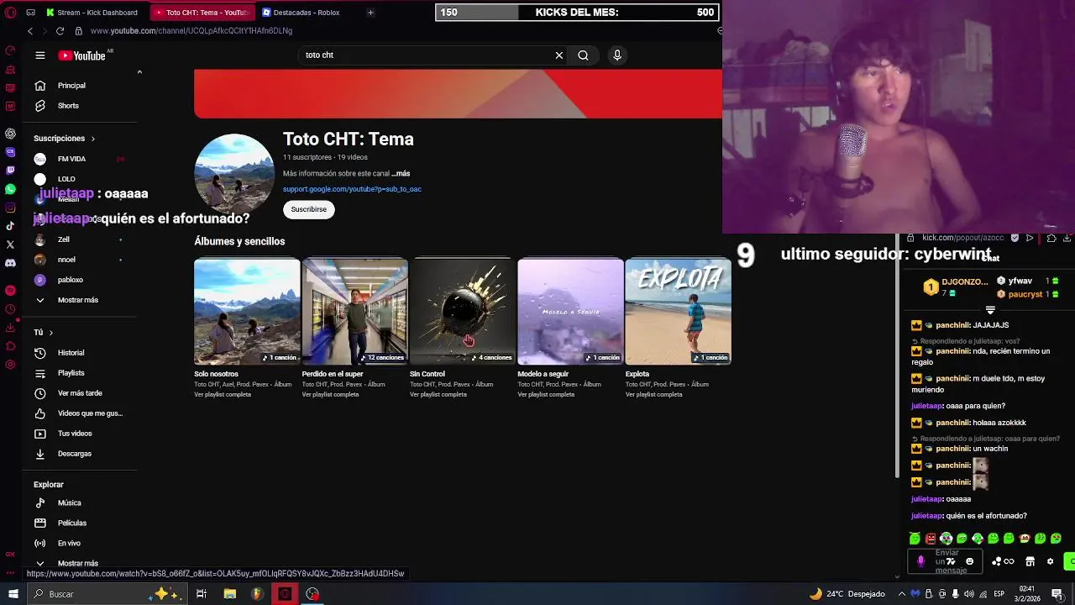Open extensions cube in the Opera sidebar

tap(10, 346)
